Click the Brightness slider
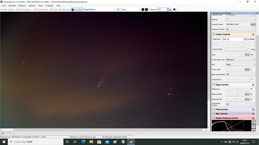Viewport: 259px width, 145px height. click(x=237, y=89)
